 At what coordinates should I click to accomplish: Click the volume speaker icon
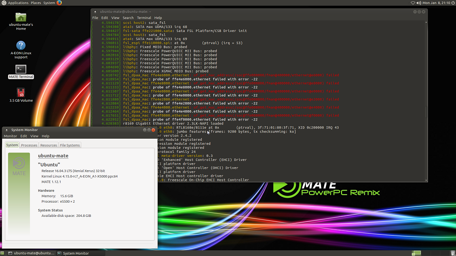[x=419, y=3]
